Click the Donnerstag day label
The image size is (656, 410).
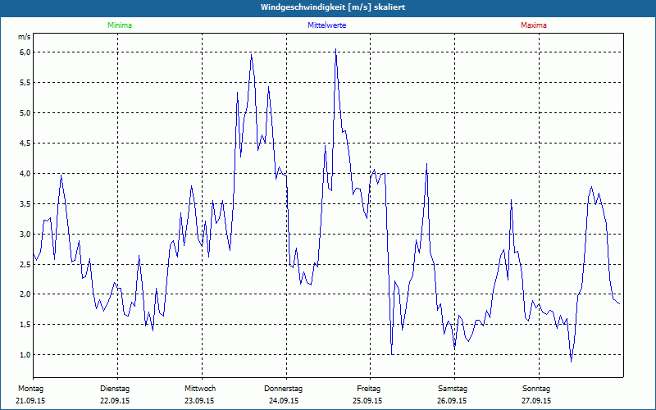(283, 389)
